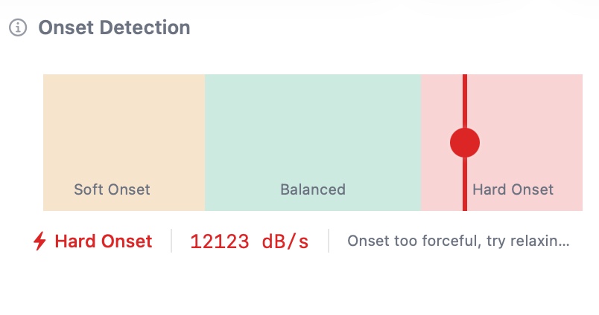Click the red "Hard Onset" status text
The image size is (599, 315).
(104, 241)
